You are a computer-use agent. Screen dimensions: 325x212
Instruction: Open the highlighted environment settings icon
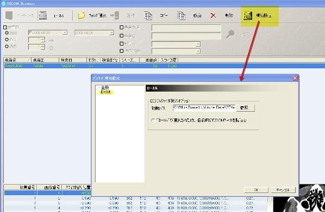(248, 16)
